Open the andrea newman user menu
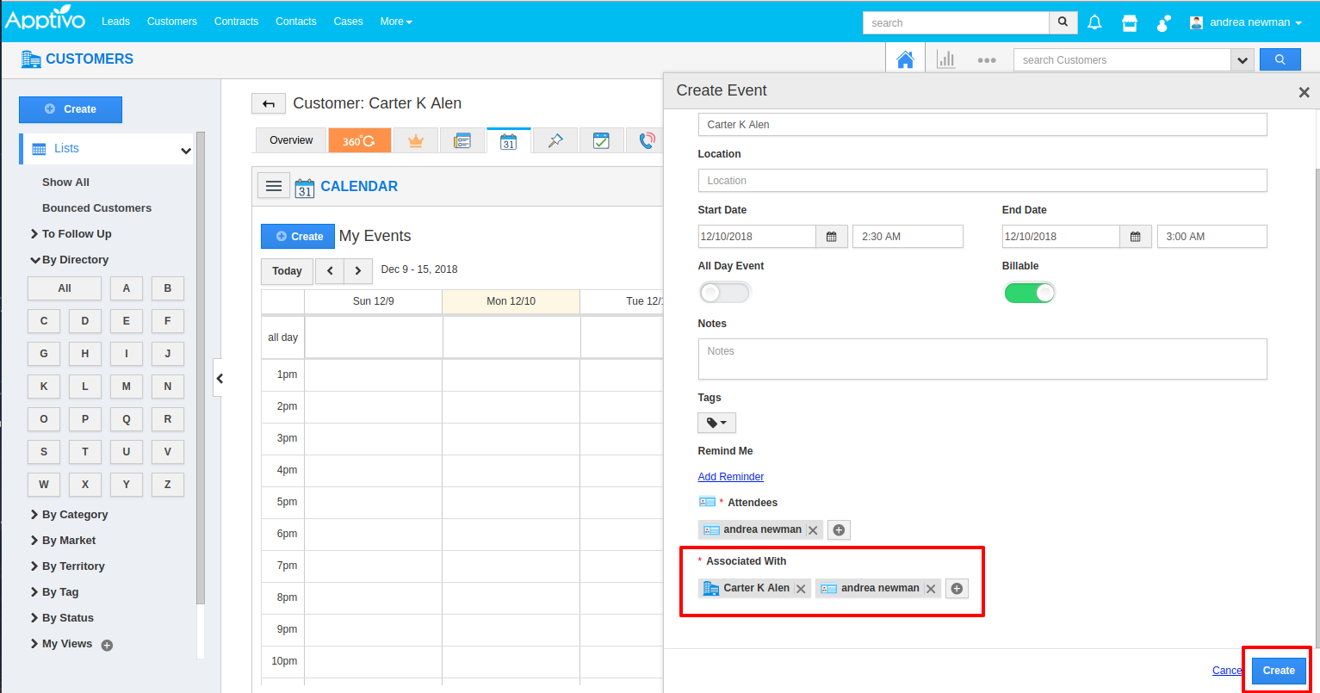The image size is (1320, 693). coord(1246,22)
